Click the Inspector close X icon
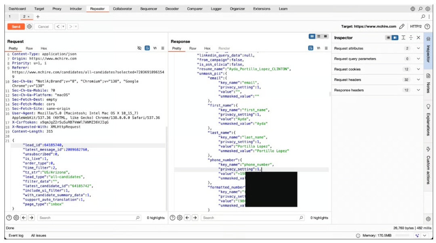436x243 pixels. click(x=418, y=38)
